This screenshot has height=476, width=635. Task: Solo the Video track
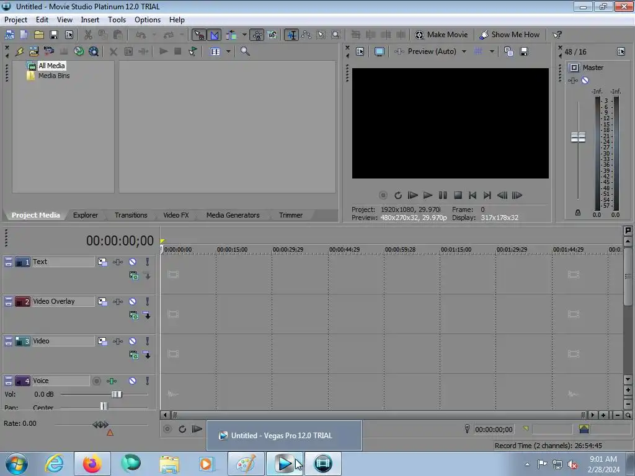click(x=148, y=342)
